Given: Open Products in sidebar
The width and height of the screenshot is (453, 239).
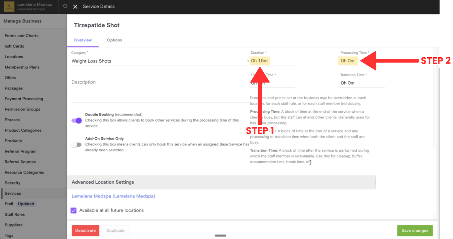Looking at the screenshot, I should pos(13,141).
